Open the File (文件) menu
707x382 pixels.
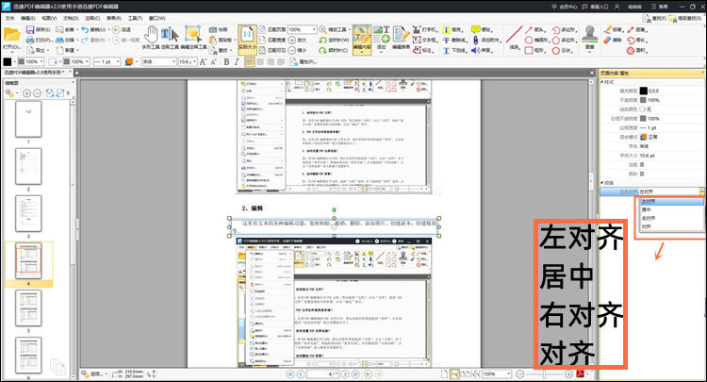point(10,18)
